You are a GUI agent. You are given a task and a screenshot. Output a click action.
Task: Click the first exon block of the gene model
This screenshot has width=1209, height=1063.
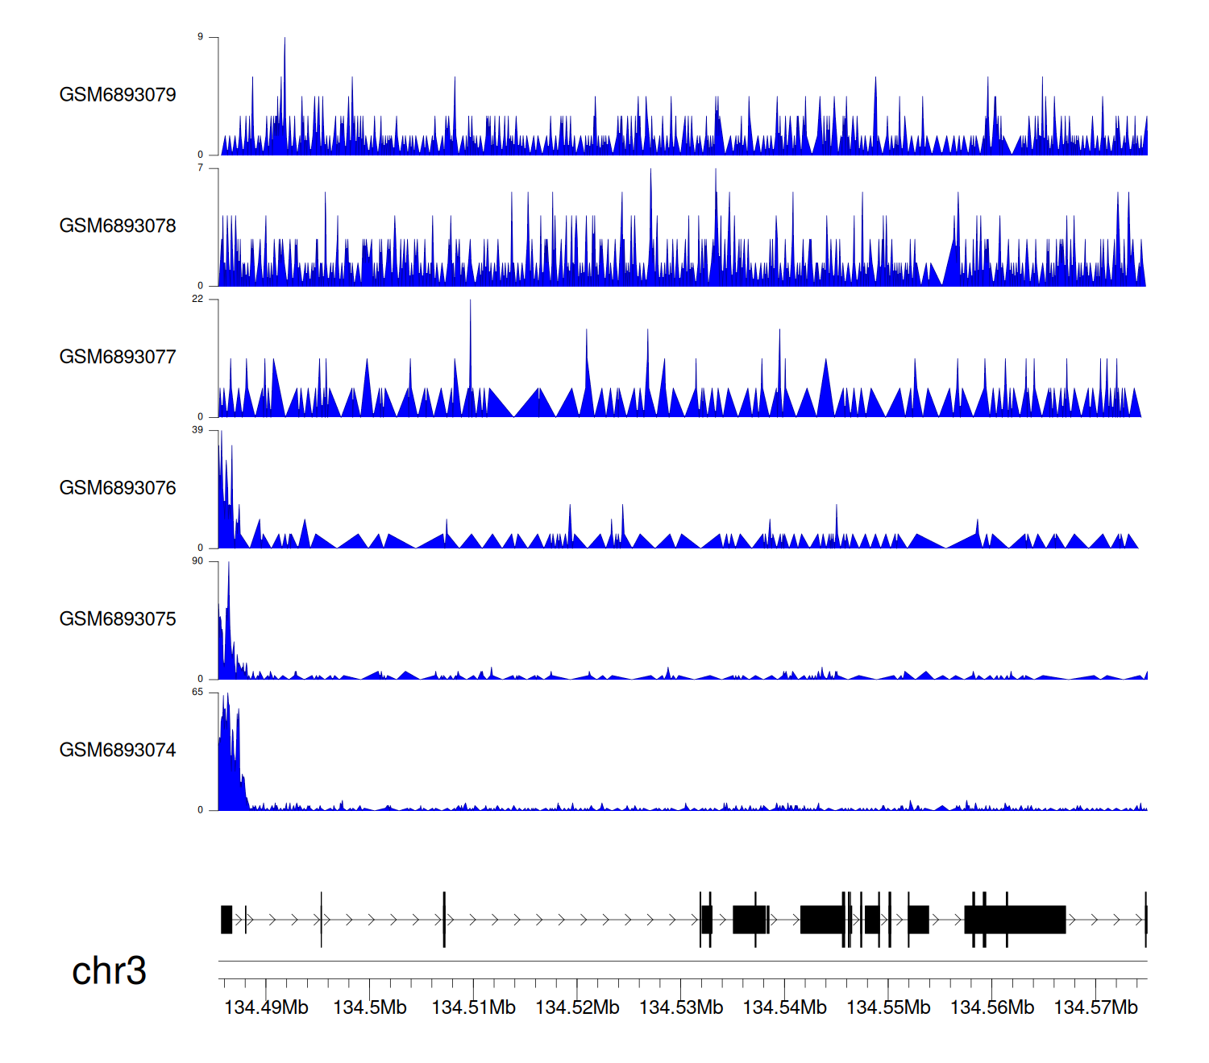(226, 920)
